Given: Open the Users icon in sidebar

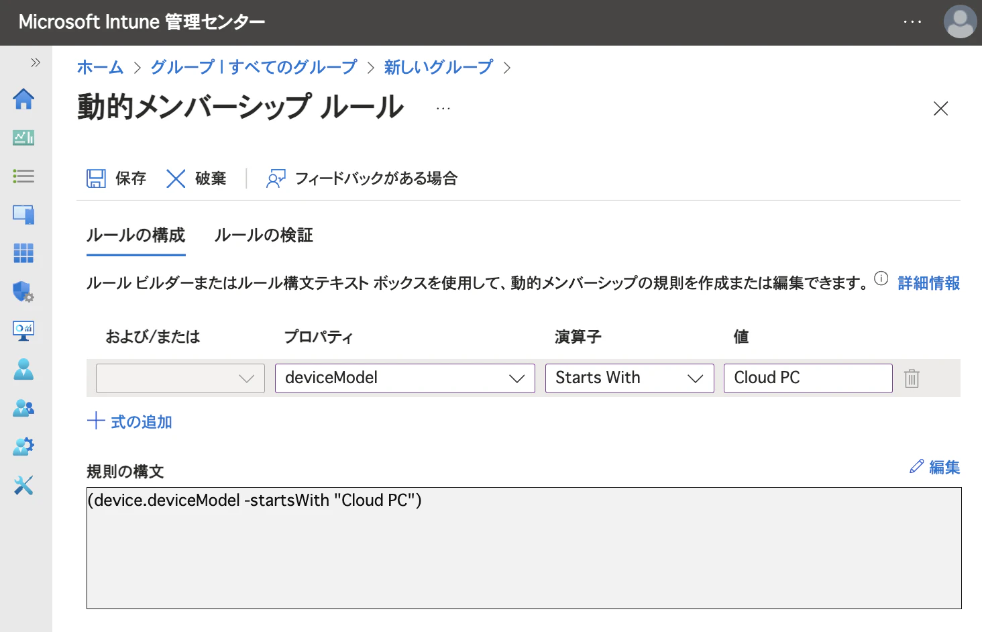Looking at the screenshot, I should click(x=23, y=369).
